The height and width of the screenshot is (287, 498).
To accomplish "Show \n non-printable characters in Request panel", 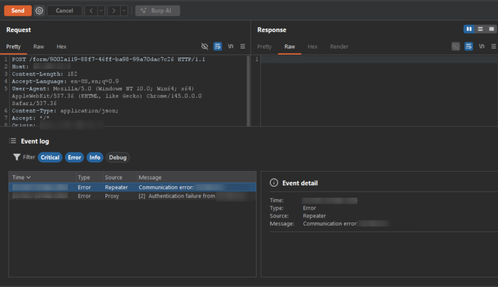I will pyautogui.click(x=231, y=47).
